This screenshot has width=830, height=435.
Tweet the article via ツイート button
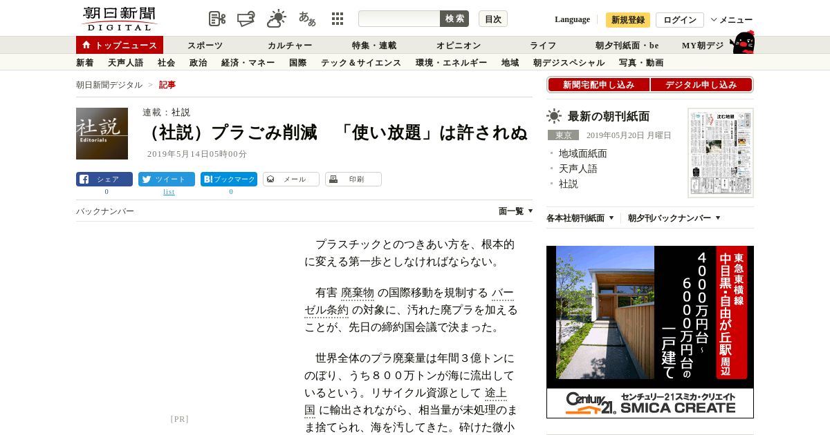click(x=167, y=180)
